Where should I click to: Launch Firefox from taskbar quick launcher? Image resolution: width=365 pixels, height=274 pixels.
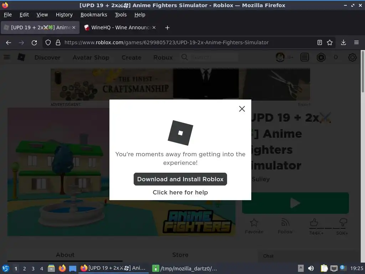tap(62, 268)
